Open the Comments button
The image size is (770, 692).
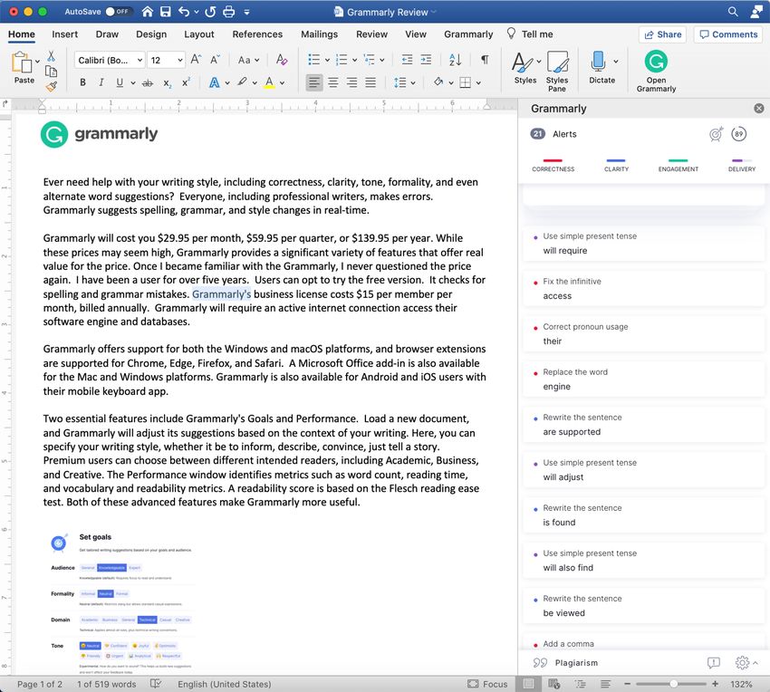click(x=728, y=34)
